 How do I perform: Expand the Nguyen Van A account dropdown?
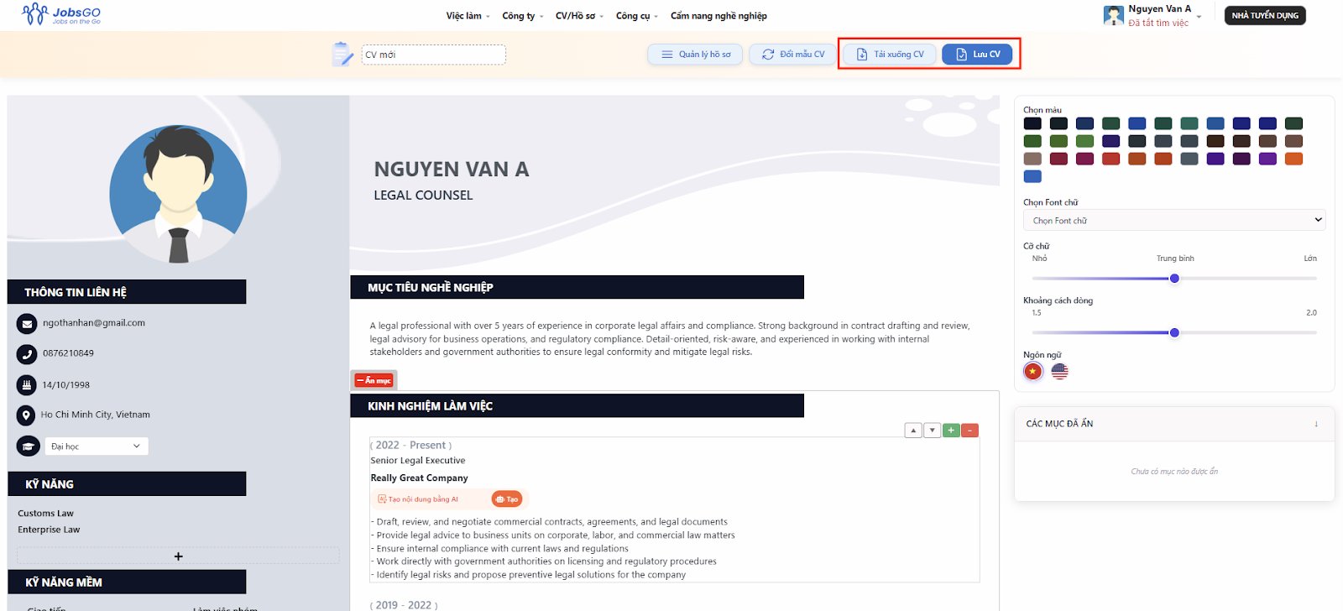1199,17
